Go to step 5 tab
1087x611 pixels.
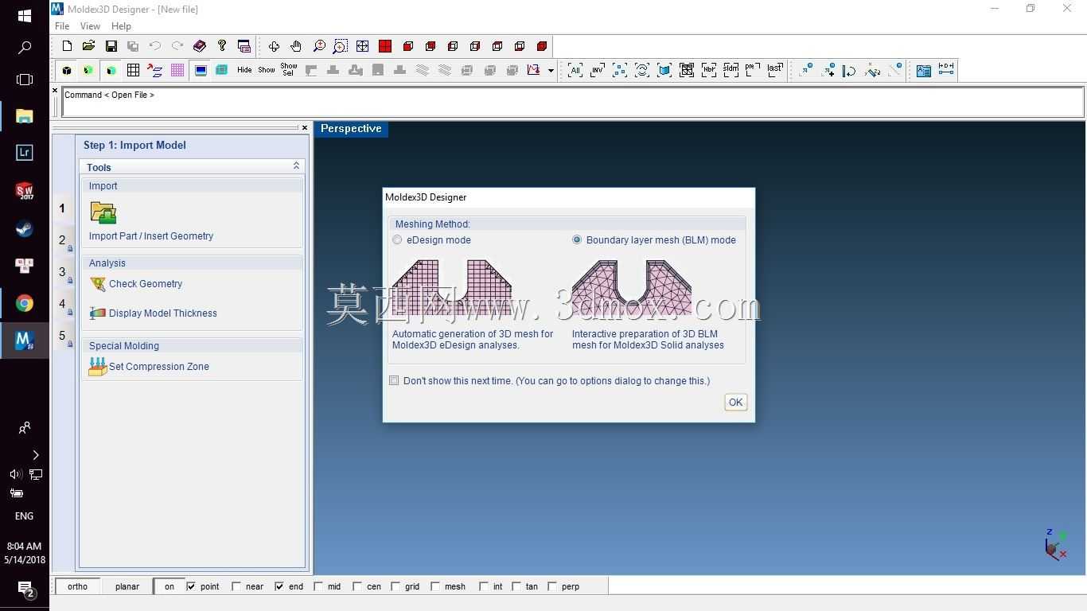[x=63, y=336]
